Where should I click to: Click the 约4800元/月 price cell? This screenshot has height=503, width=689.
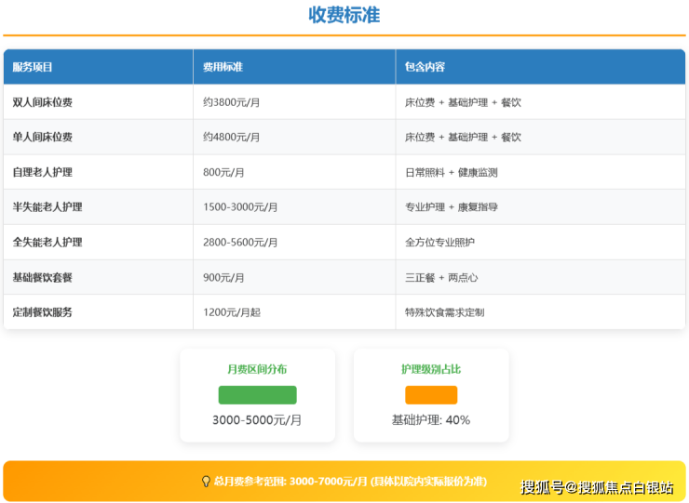232,138
